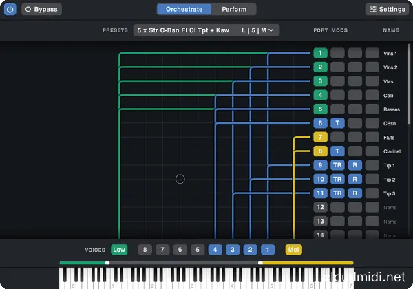The image size is (413, 289).
Task: Click the yellow port 7 Flute badge
Action: coord(320,138)
